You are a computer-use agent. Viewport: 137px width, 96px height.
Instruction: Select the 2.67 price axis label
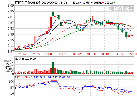click(11, 23)
